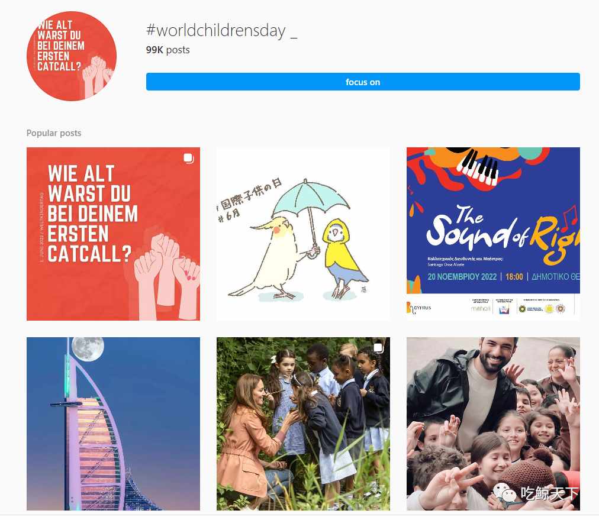Open the woman with schoolchildren photo
This screenshot has width=599, height=520.
[x=303, y=424]
